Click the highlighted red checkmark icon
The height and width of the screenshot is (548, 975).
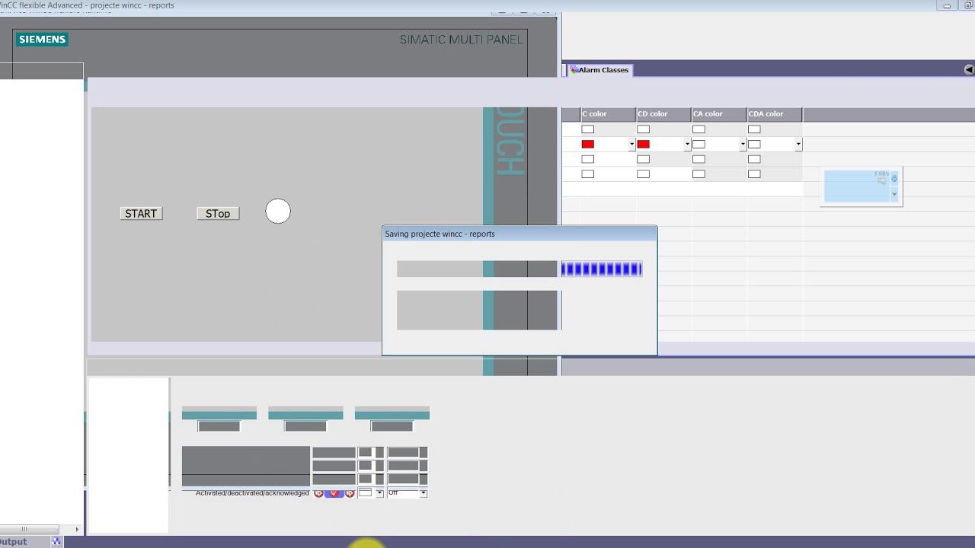[x=334, y=493]
